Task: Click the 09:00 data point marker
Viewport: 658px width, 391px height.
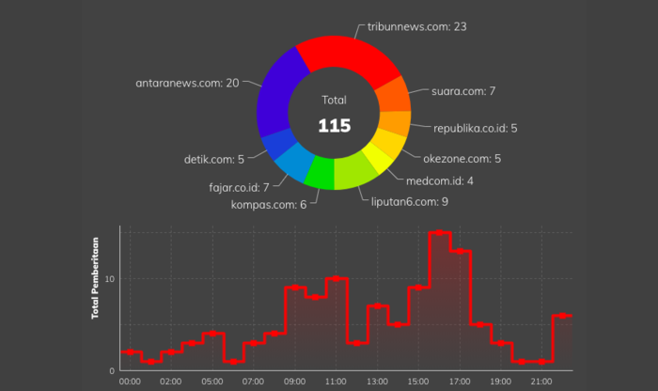Action: 294,288
